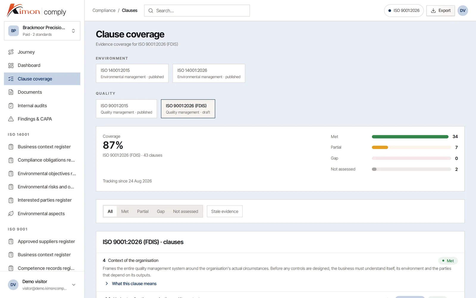Click the orange Partial progress bar
This screenshot has width=476, height=298.
click(x=380, y=147)
